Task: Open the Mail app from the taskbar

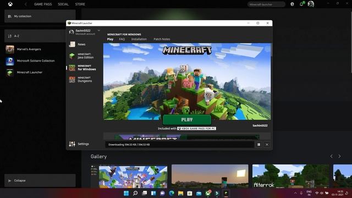Action: [199, 193]
